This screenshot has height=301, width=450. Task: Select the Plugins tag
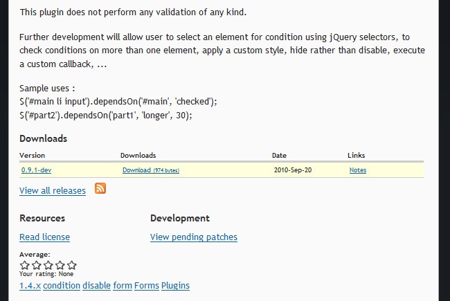pos(175,286)
